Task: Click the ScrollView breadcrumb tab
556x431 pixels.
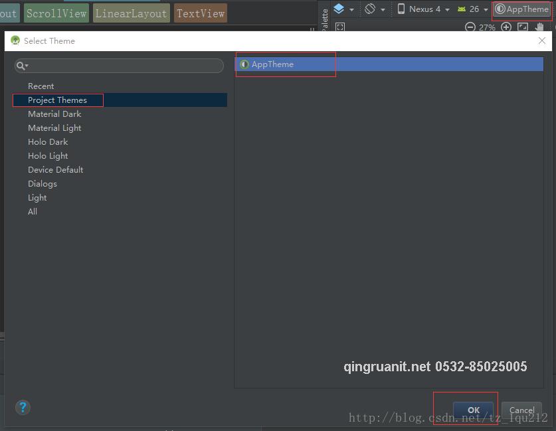Action: click(56, 13)
